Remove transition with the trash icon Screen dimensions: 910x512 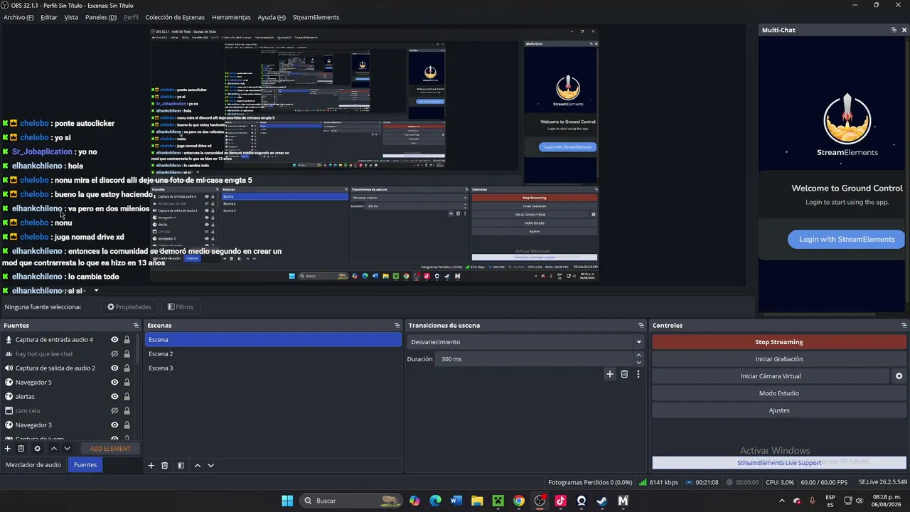pos(624,374)
